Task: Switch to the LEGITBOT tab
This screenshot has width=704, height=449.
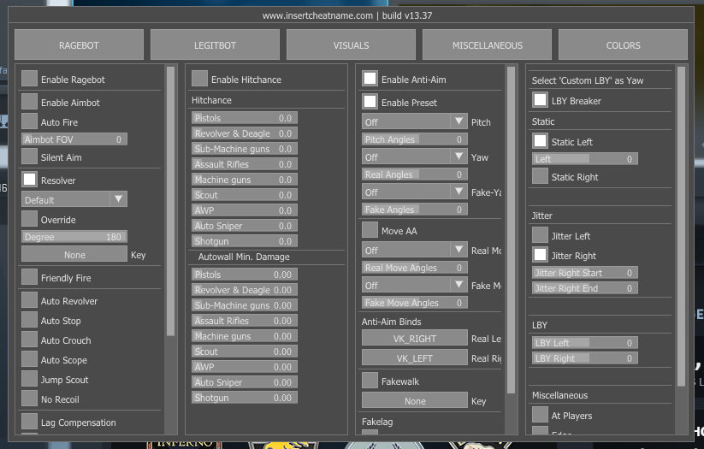Action: (216, 45)
